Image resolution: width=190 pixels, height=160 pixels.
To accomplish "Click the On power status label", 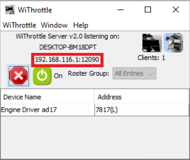I will point(58,76).
